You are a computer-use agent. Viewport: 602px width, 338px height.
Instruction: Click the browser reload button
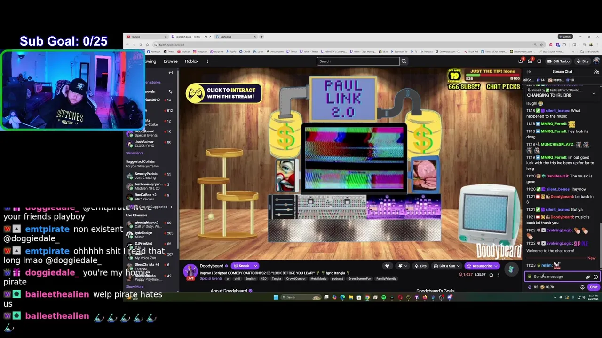pos(141,45)
